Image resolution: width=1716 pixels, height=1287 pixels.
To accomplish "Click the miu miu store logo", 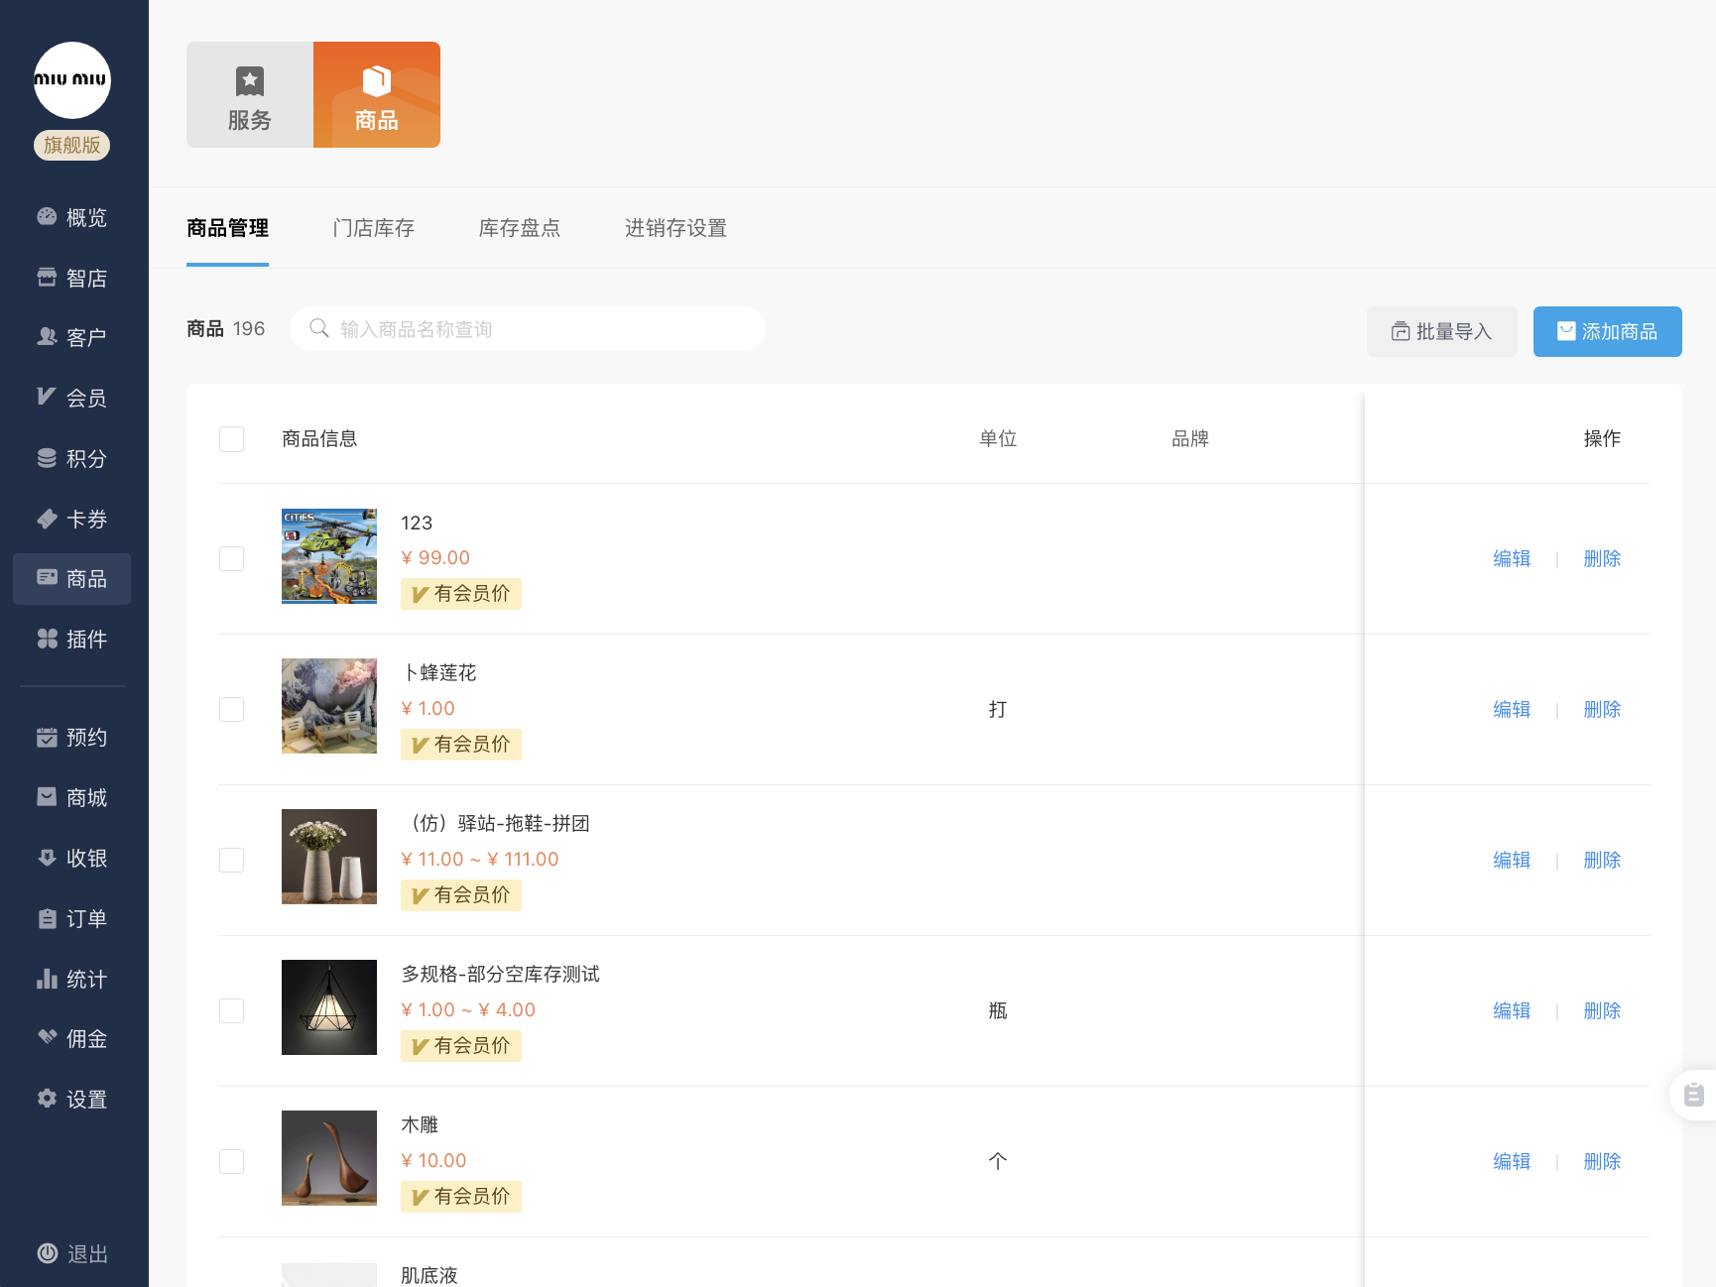I will click(72, 80).
